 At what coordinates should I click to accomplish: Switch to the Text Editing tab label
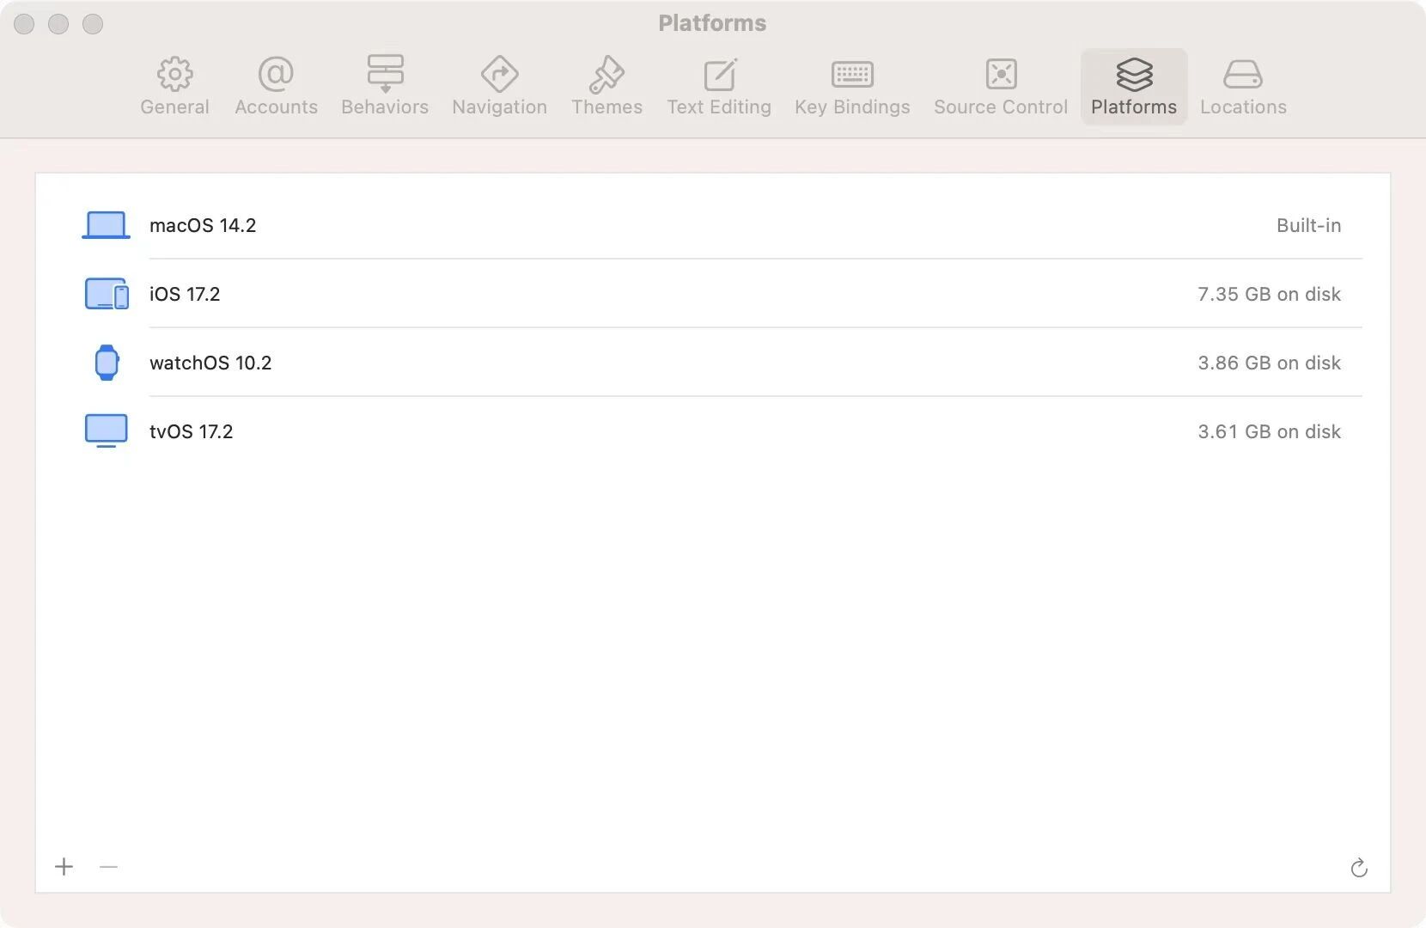click(719, 107)
